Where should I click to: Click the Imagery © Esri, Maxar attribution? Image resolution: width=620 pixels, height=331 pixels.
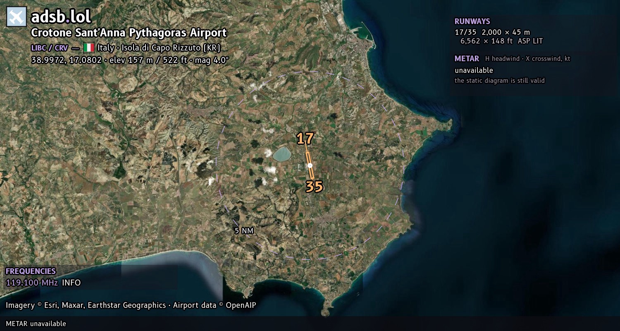click(x=86, y=305)
